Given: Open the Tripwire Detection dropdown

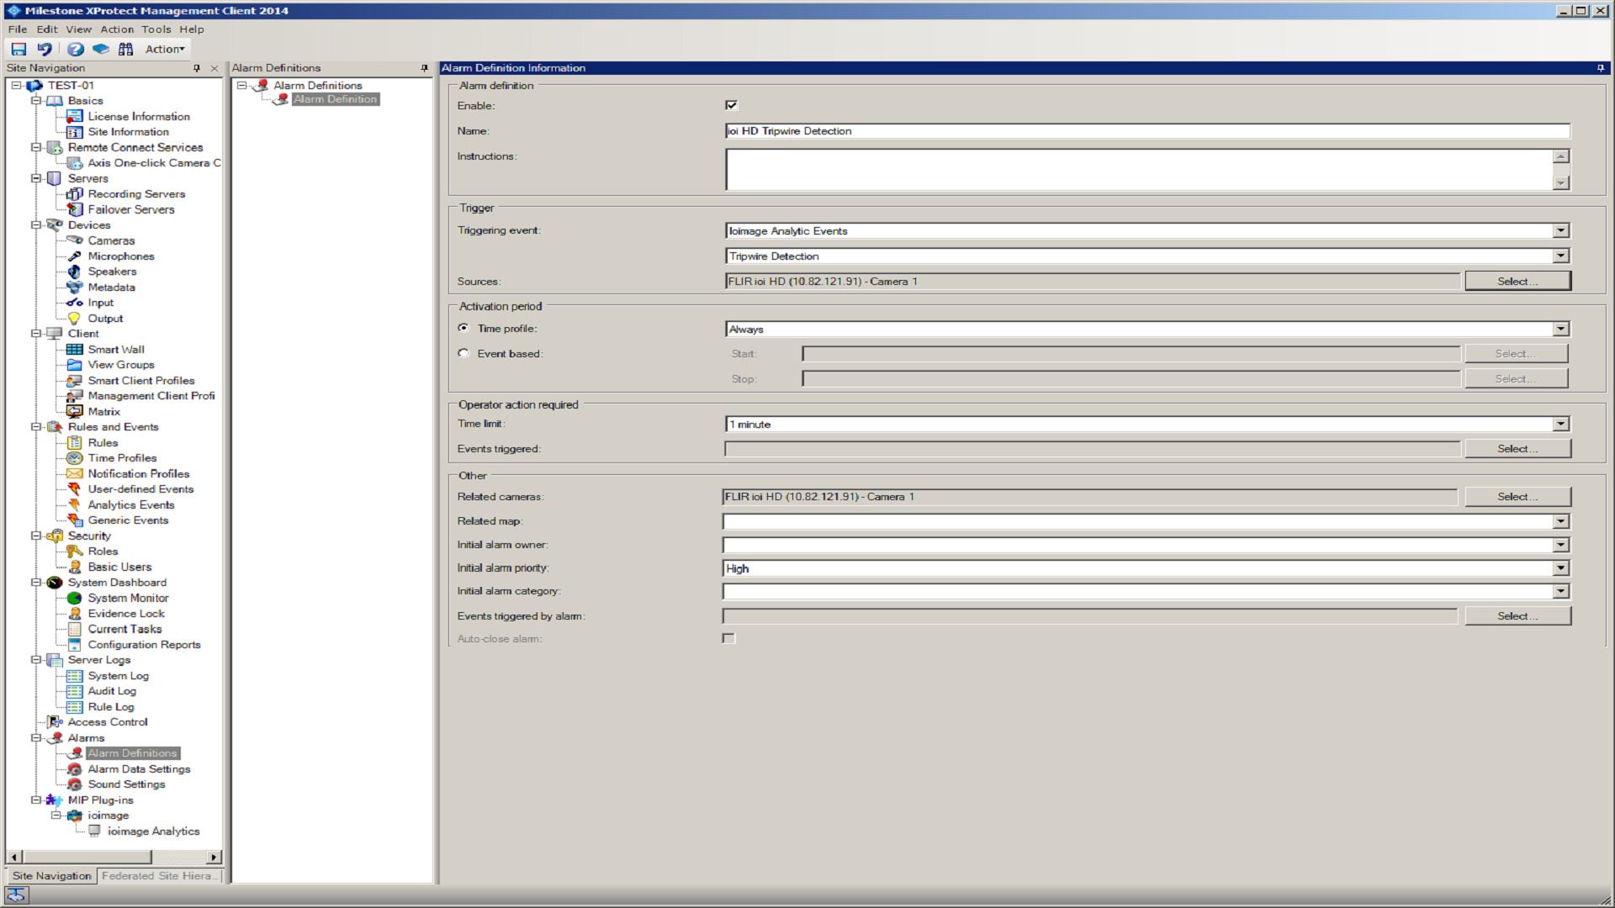Looking at the screenshot, I should tap(1561, 256).
